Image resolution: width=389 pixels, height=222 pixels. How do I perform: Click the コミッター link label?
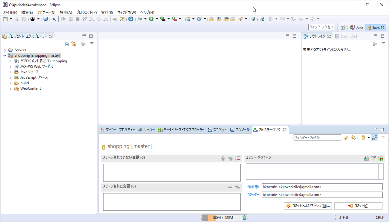tap(253, 195)
